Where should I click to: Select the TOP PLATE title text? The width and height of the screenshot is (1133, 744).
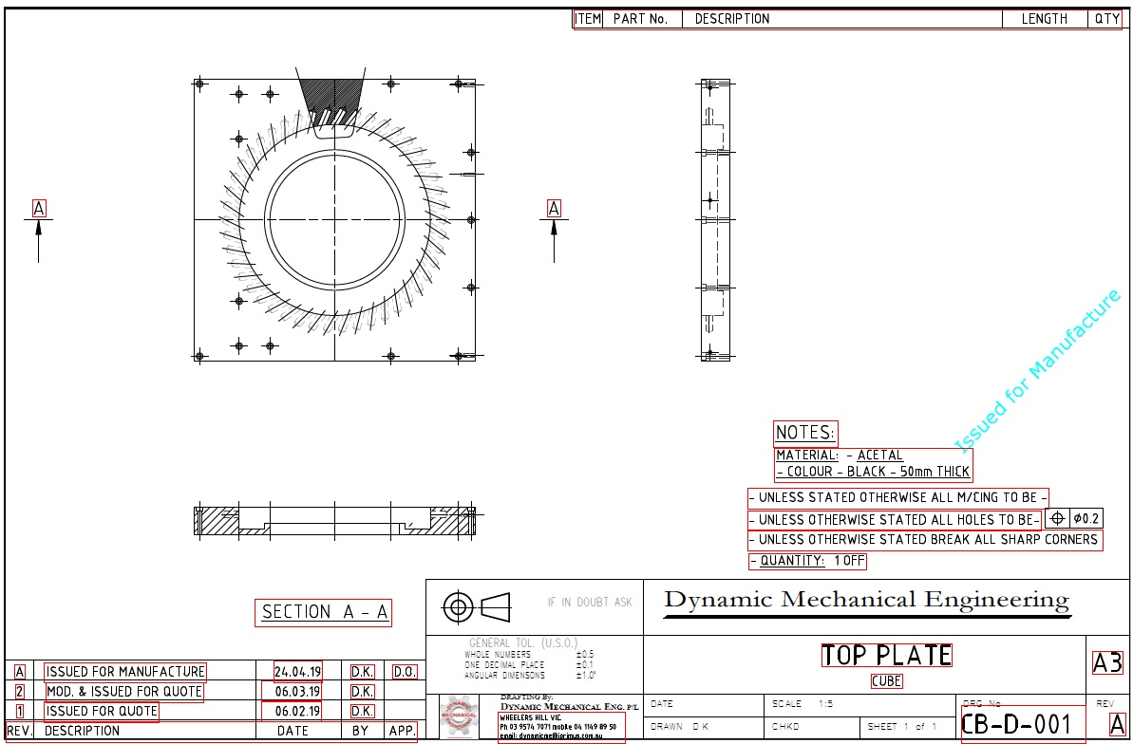886,656
